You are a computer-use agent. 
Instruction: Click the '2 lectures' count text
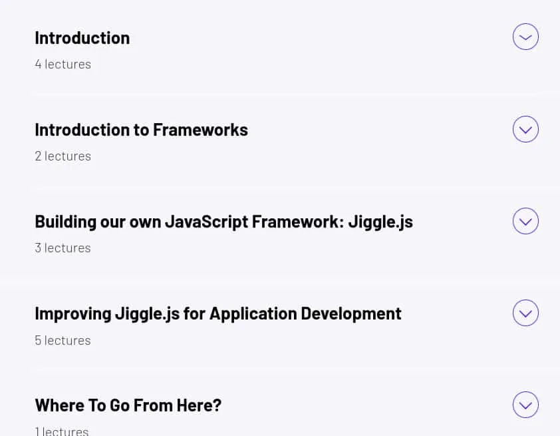tap(63, 156)
